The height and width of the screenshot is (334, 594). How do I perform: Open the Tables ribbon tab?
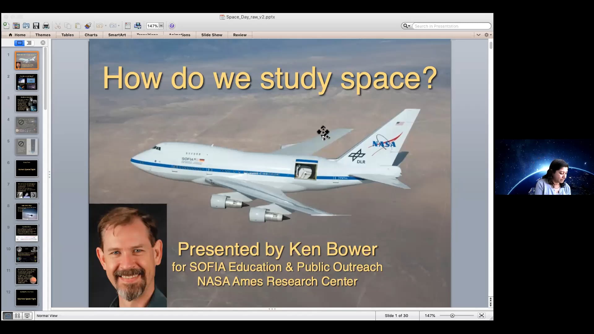(x=67, y=35)
